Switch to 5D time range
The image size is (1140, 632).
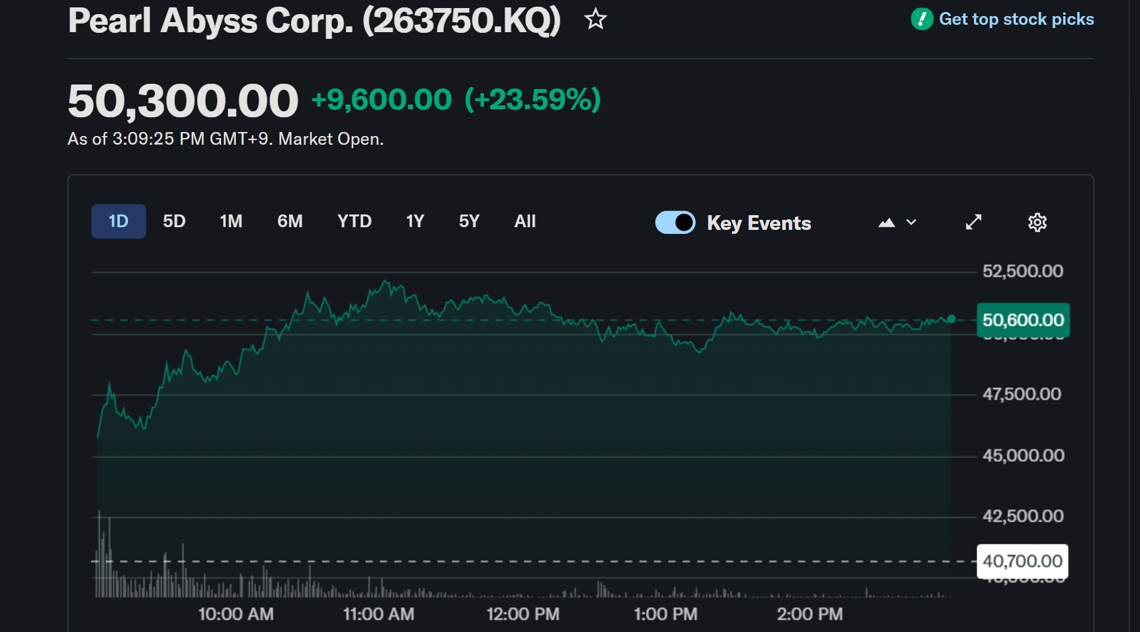click(x=174, y=221)
